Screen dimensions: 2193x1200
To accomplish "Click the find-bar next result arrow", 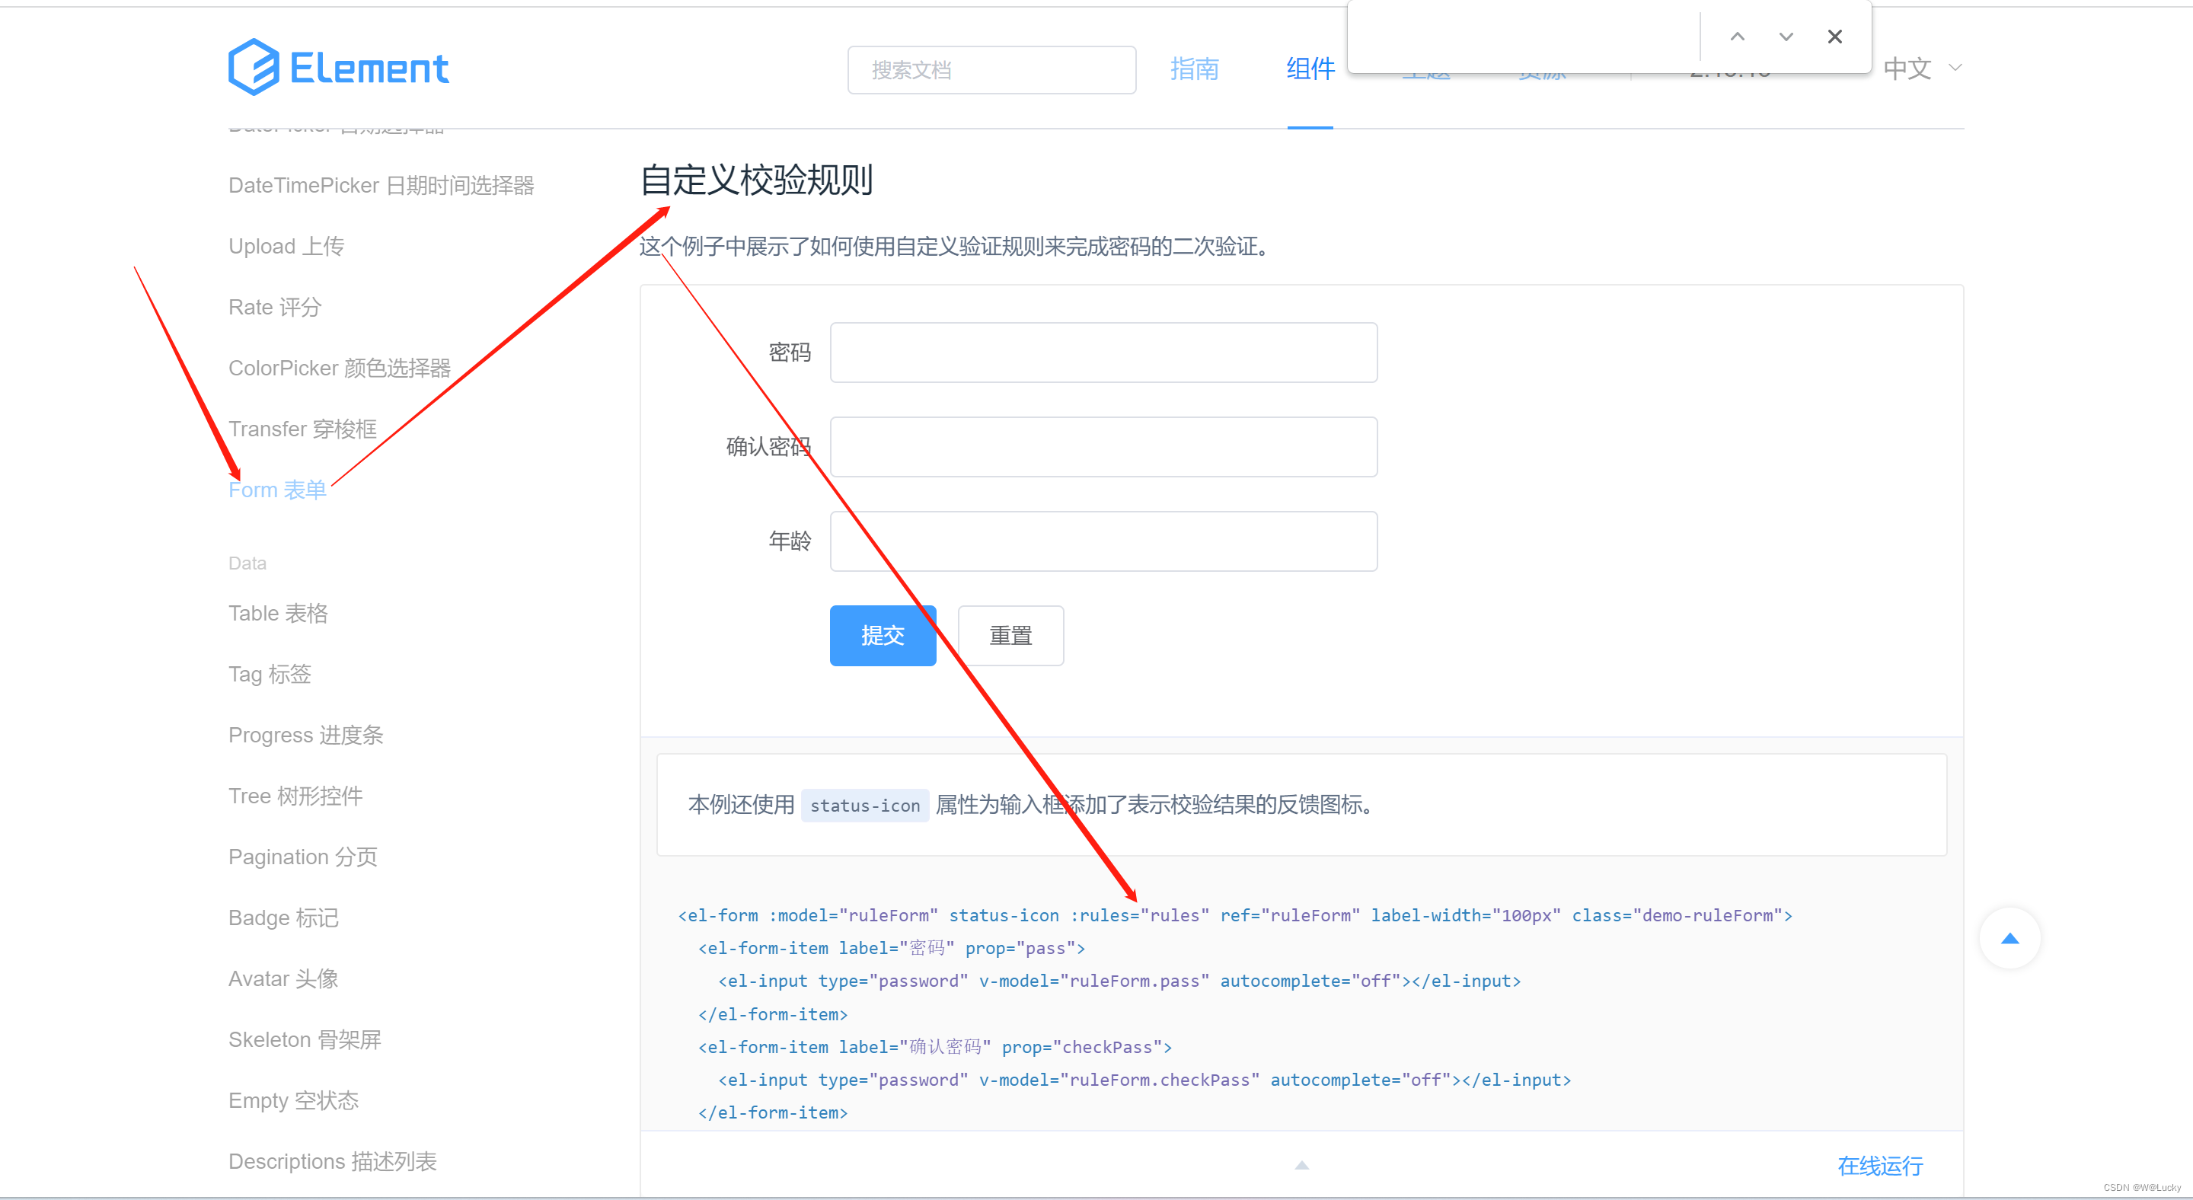I will tap(1785, 37).
